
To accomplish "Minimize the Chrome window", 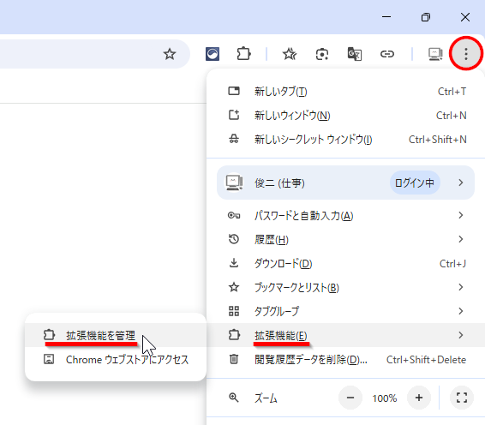I will pos(386,17).
